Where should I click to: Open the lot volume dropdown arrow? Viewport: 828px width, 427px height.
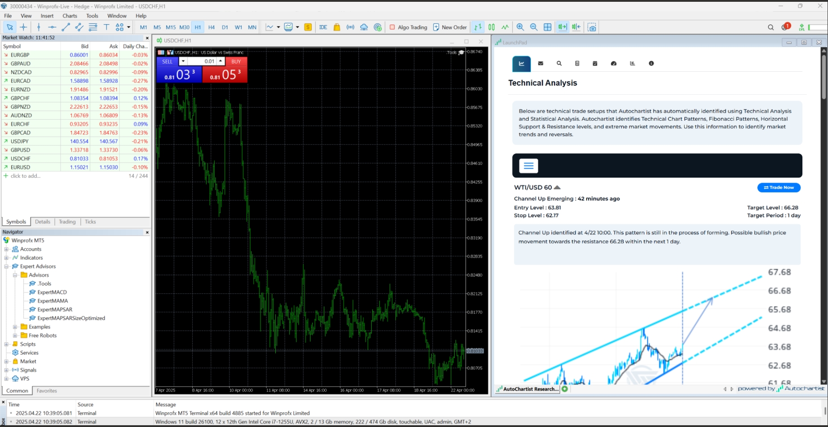(x=183, y=61)
